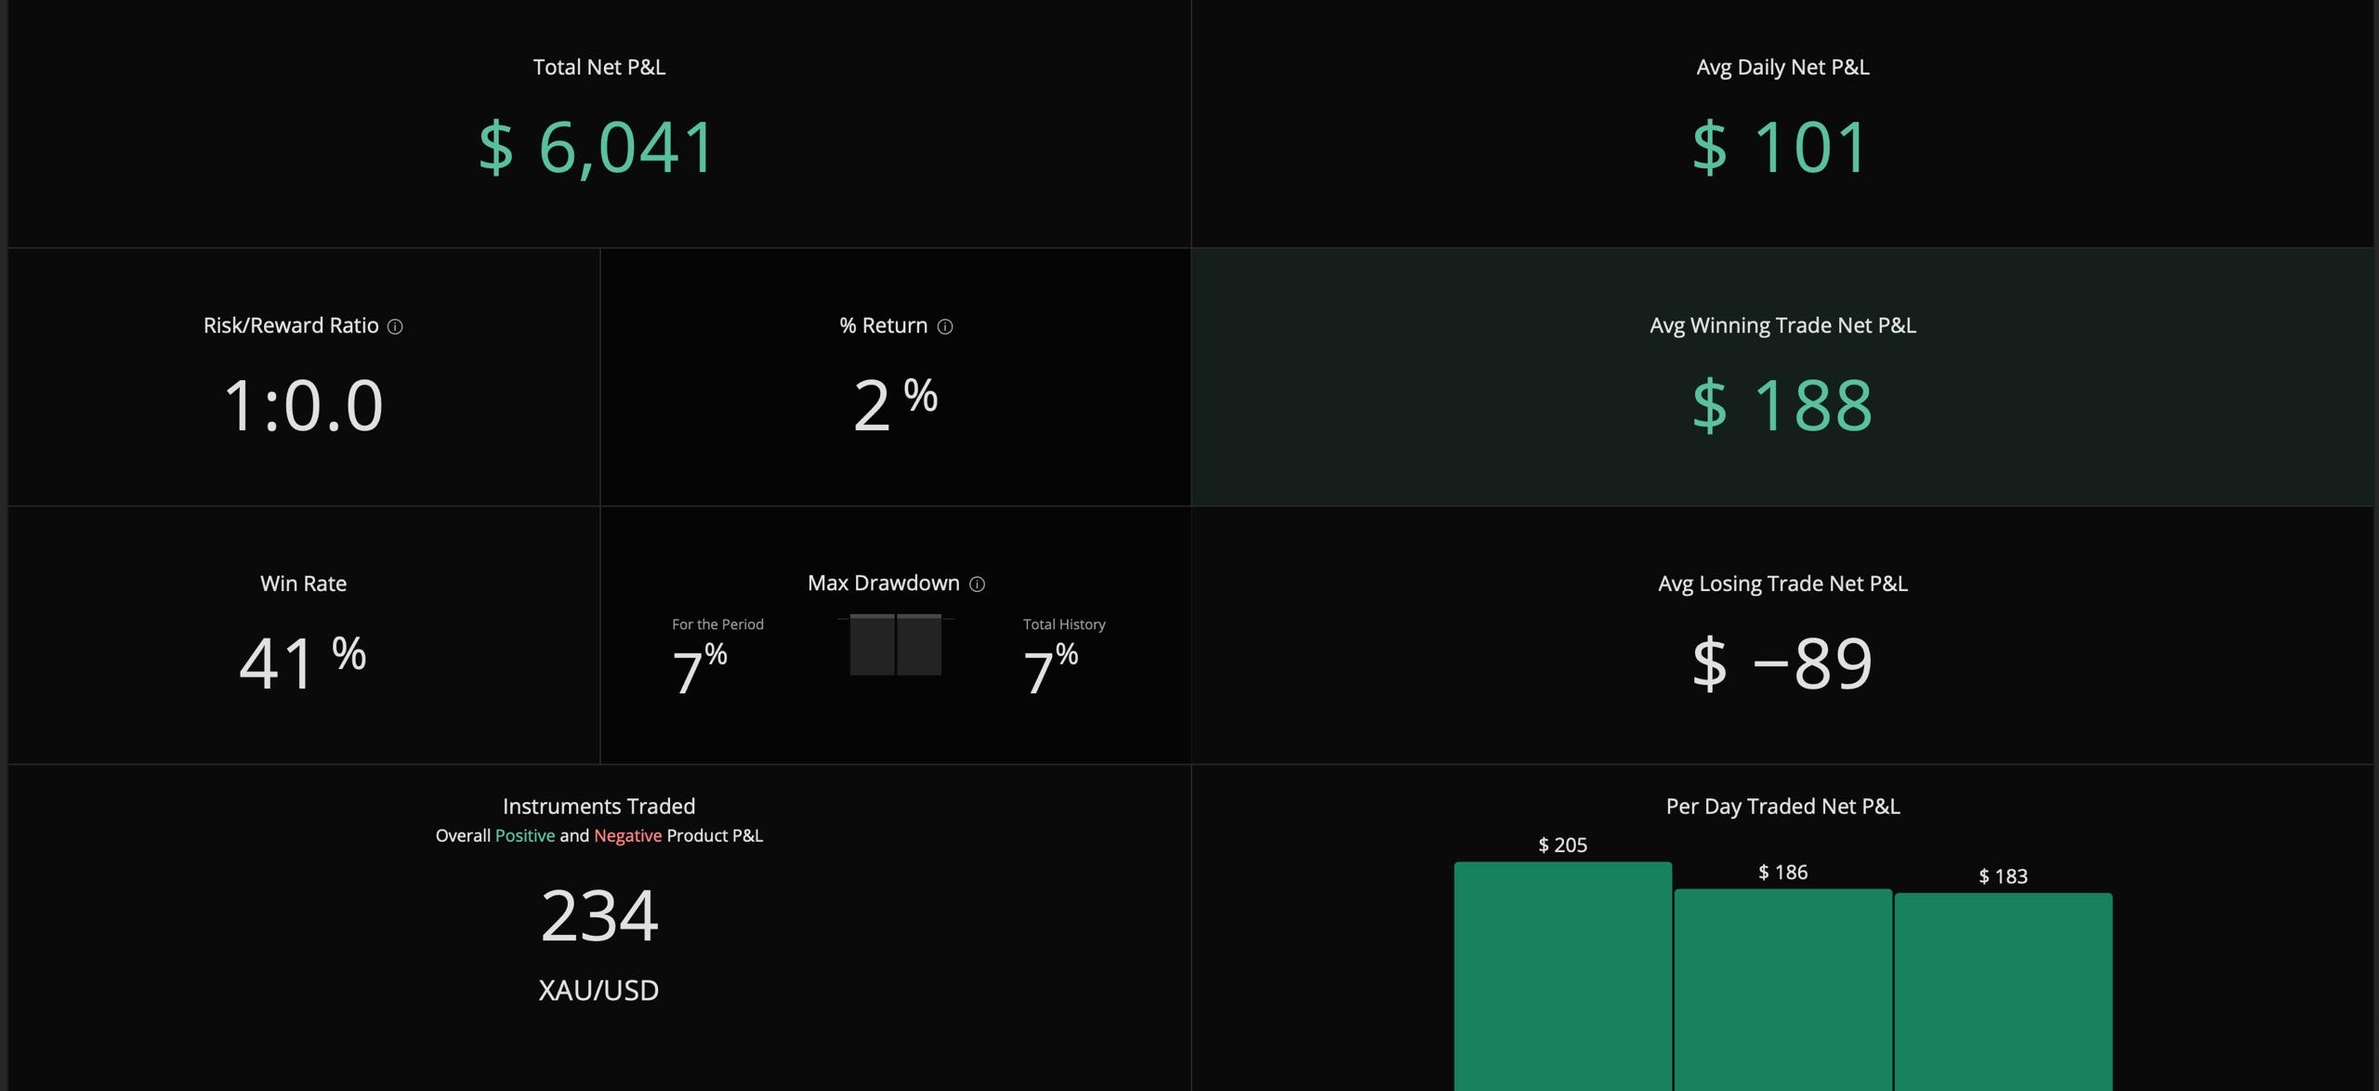This screenshot has height=1091, width=2379.
Task: Click the % Return info icon
Action: click(945, 326)
